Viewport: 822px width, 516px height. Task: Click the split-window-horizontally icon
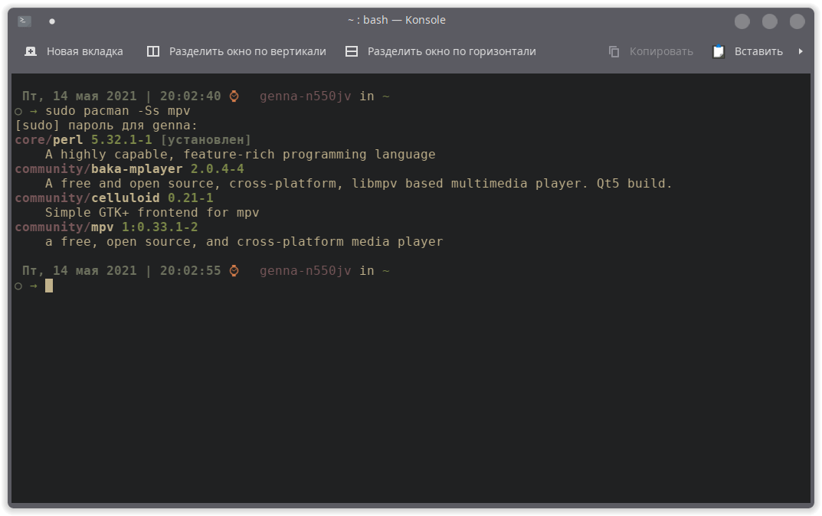[x=352, y=51]
